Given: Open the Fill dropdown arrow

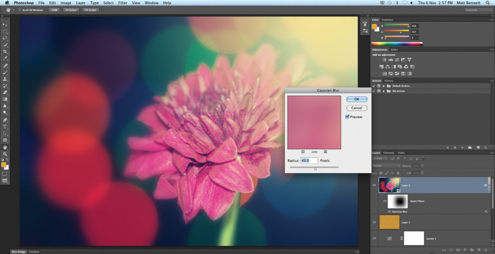Looking at the screenshot, I should pos(422,173).
